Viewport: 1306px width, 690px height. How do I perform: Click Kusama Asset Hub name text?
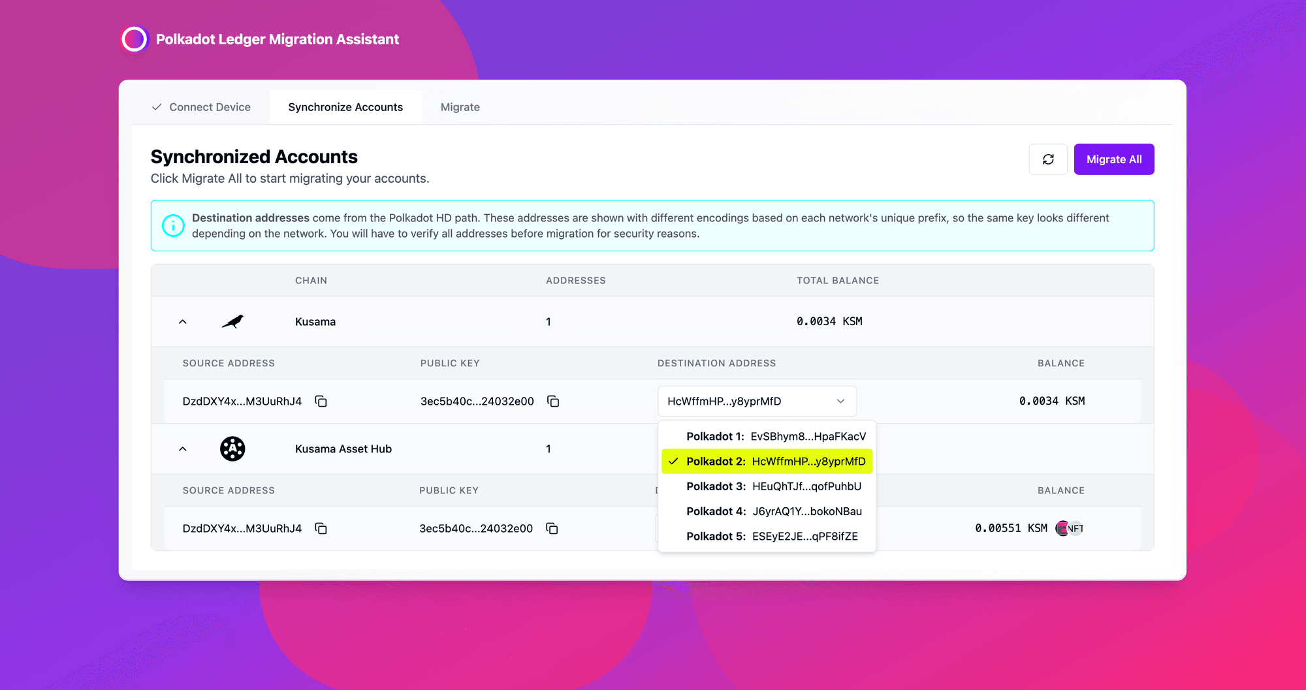click(x=343, y=448)
